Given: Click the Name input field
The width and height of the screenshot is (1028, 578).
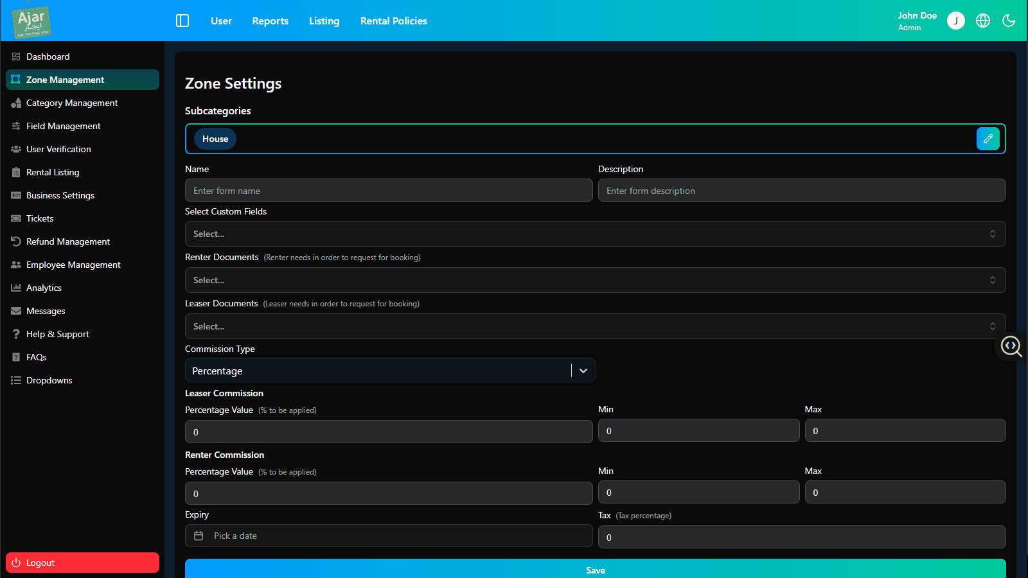Looking at the screenshot, I should (x=389, y=190).
